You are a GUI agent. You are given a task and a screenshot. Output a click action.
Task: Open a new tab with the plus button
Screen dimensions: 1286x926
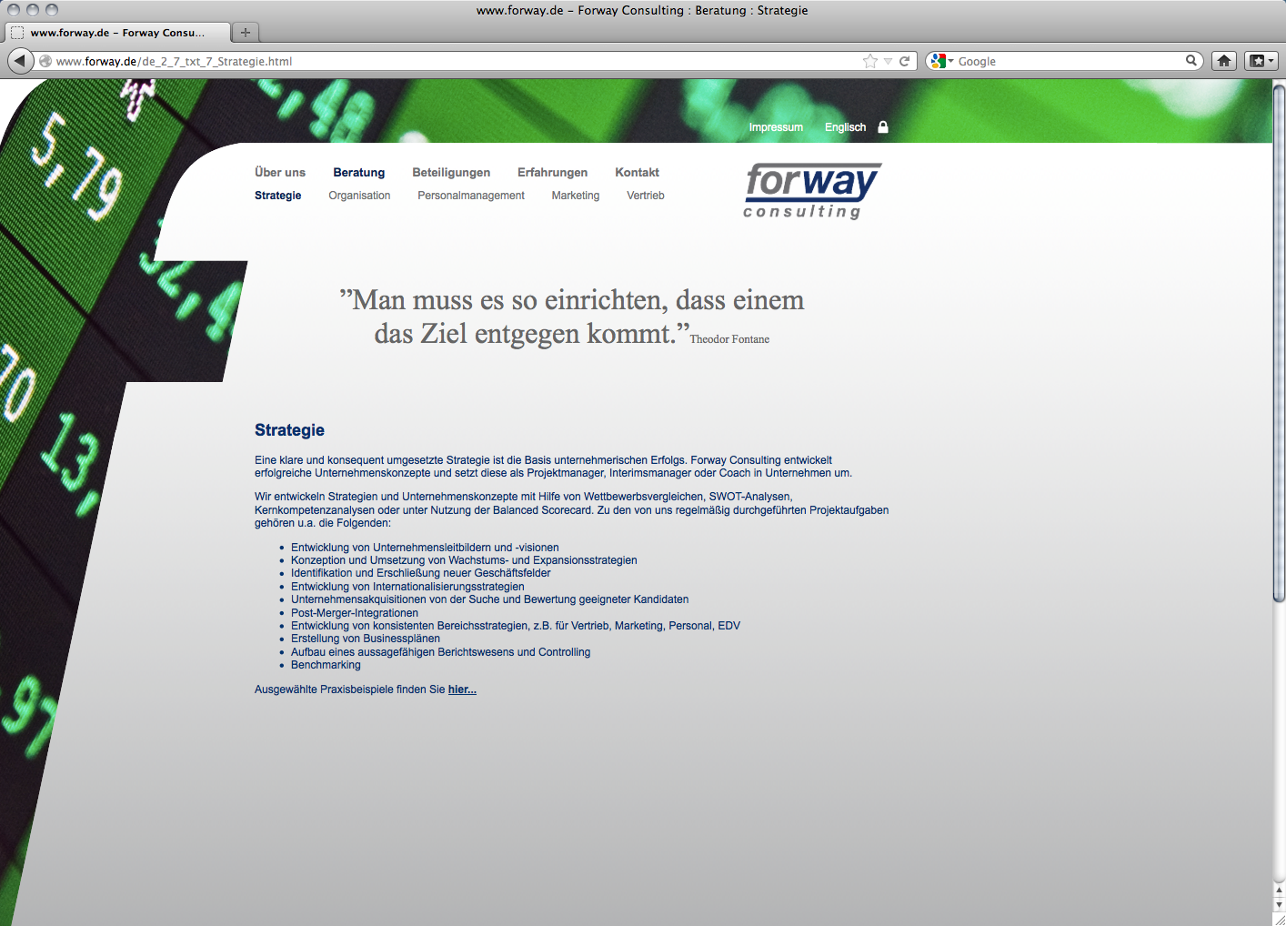coord(245,33)
